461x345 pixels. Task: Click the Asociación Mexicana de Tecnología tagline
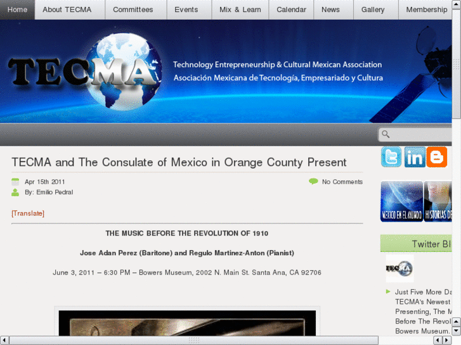(278, 78)
